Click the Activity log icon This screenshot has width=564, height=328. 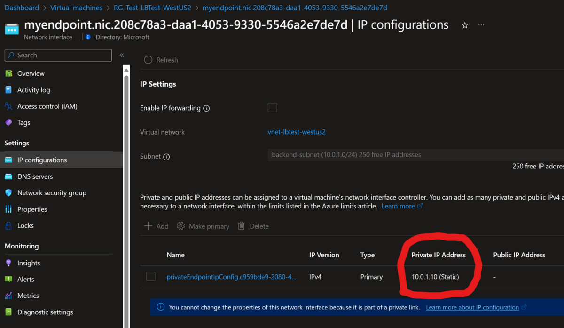(x=8, y=90)
